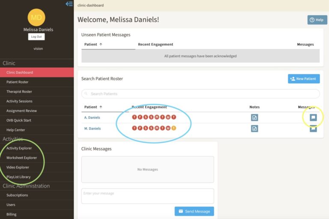Open messages for M. Daniels
Screen dimensions: 329x219
click(313, 129)
